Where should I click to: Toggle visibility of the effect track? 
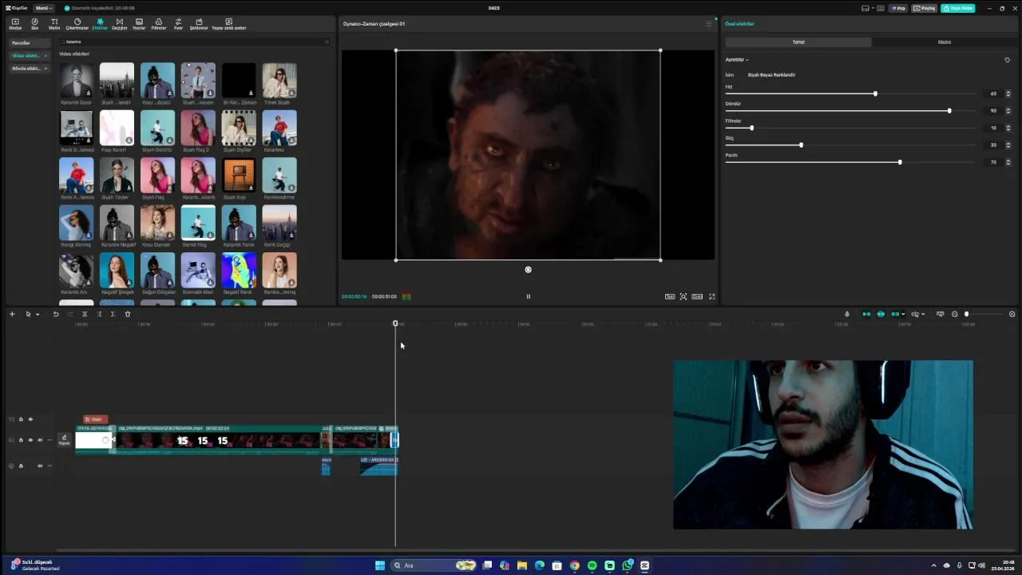click(x=30, y=419)
